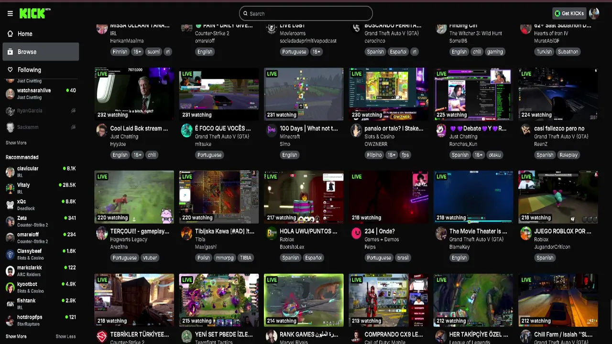
Task: Click the Search input field
Action: [306, 13]
